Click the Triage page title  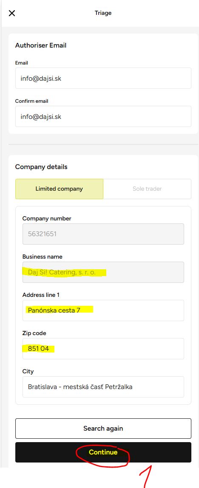click(x=103, y=13)
